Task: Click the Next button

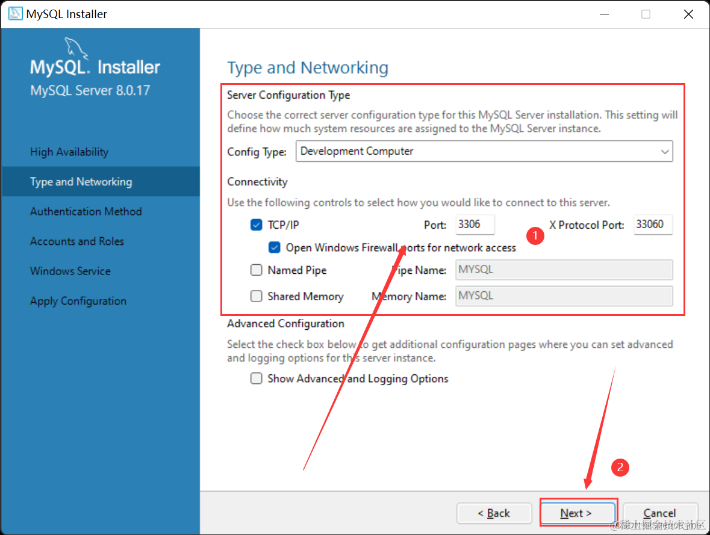Action: pos(578,513)
